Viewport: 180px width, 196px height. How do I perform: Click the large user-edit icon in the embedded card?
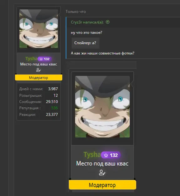[x=102, y=173]
